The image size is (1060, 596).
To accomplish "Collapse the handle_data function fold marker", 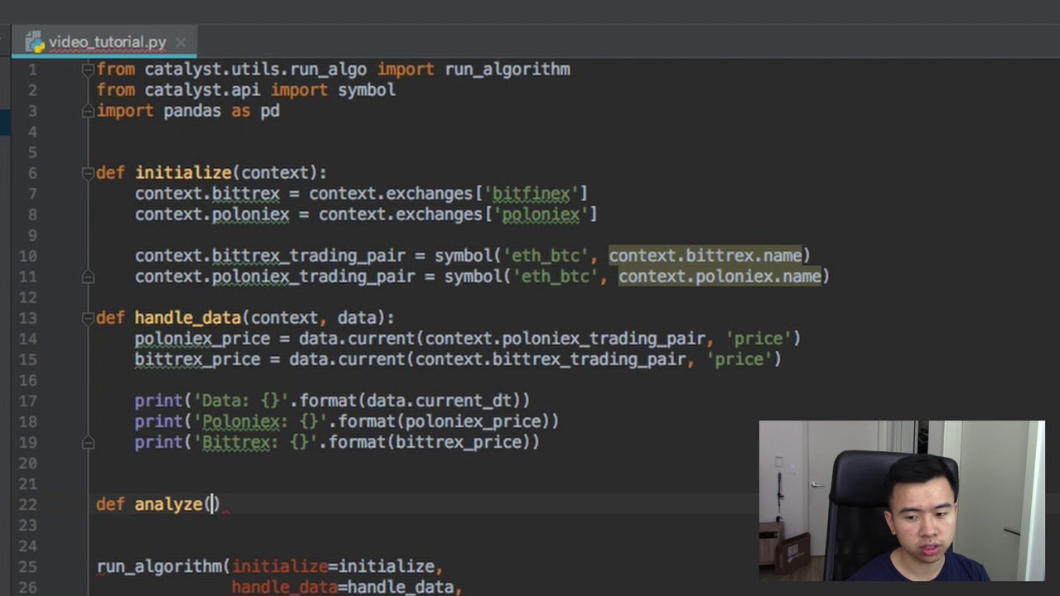I will pos(88,318).
